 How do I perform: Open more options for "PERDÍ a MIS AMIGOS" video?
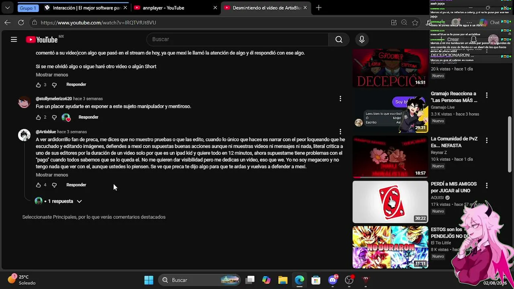point(487,185)
